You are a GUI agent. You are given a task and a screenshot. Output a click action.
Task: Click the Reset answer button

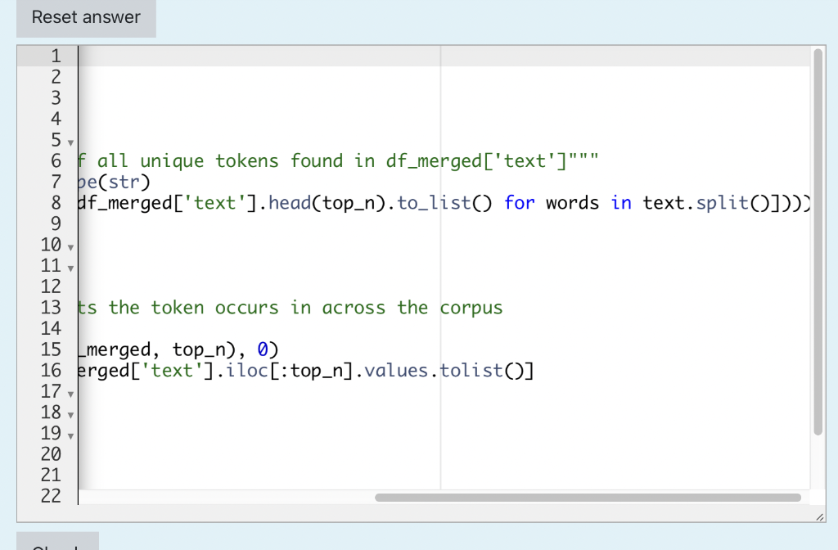[x=86, y=18]
